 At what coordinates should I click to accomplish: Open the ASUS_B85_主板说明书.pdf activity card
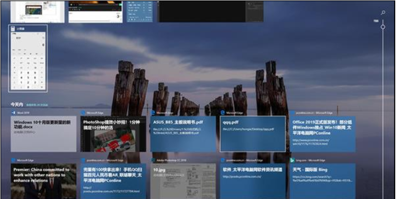click(183, 134)
